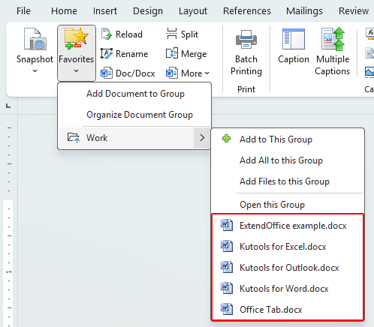Viewport: 374px width, 327px height.
Task: Expand the Snapshot dropdown arrow
Action: click(x=35, y=71)
